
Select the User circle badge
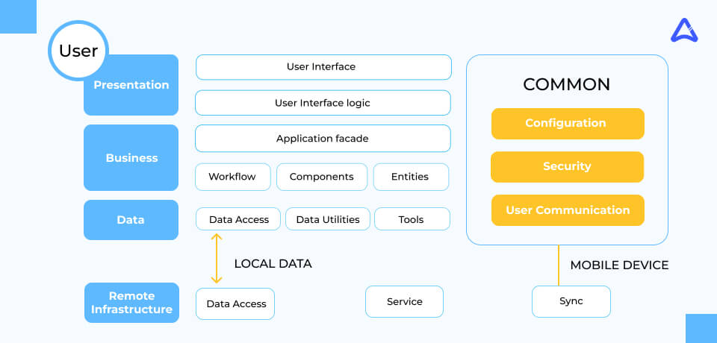78,51
